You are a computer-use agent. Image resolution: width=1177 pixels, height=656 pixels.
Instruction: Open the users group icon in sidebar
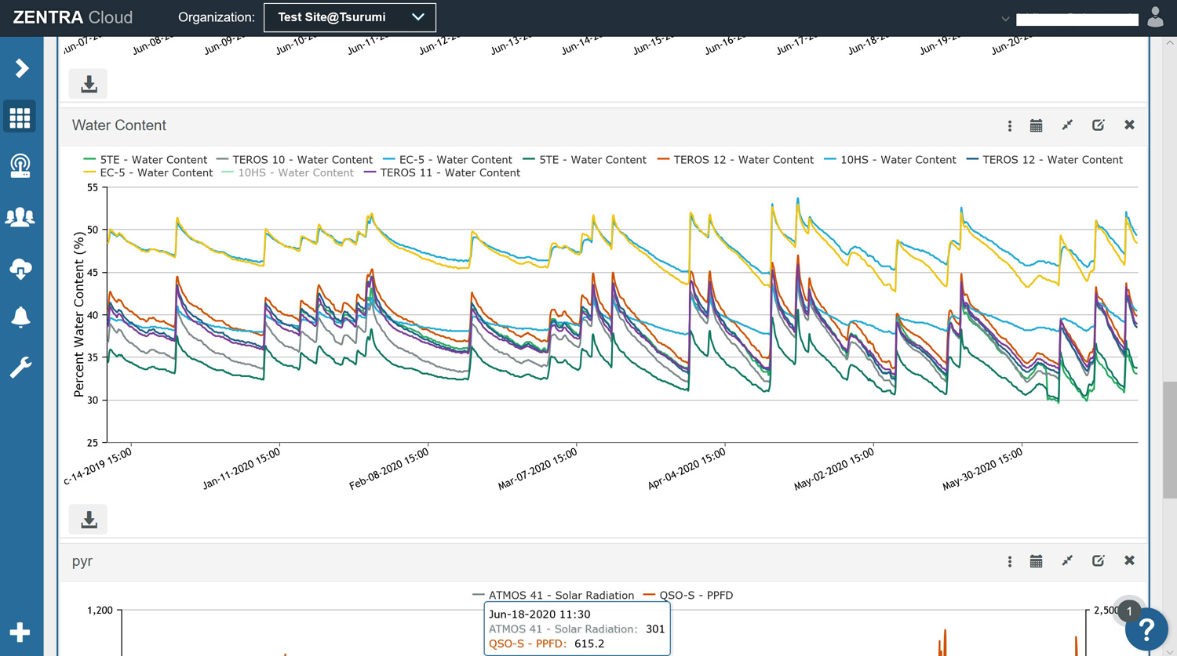(x=20, y=217)
